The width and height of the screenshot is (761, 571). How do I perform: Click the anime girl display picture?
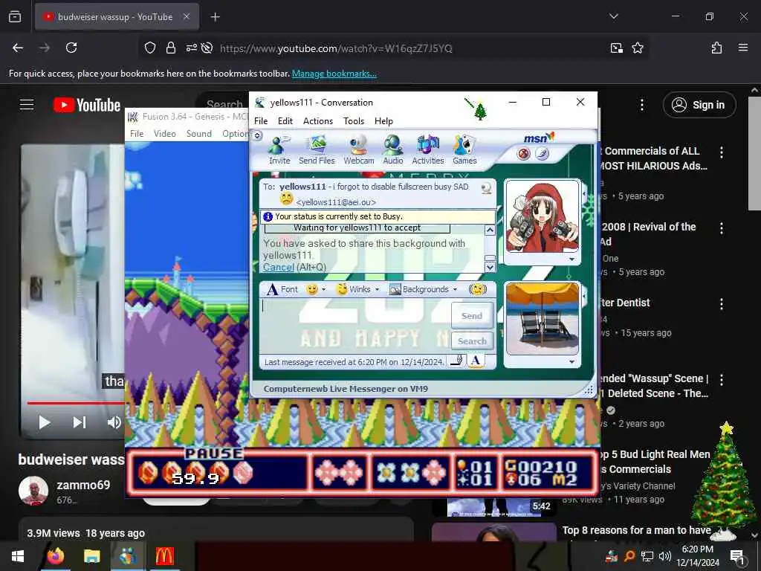pos(542,216)
